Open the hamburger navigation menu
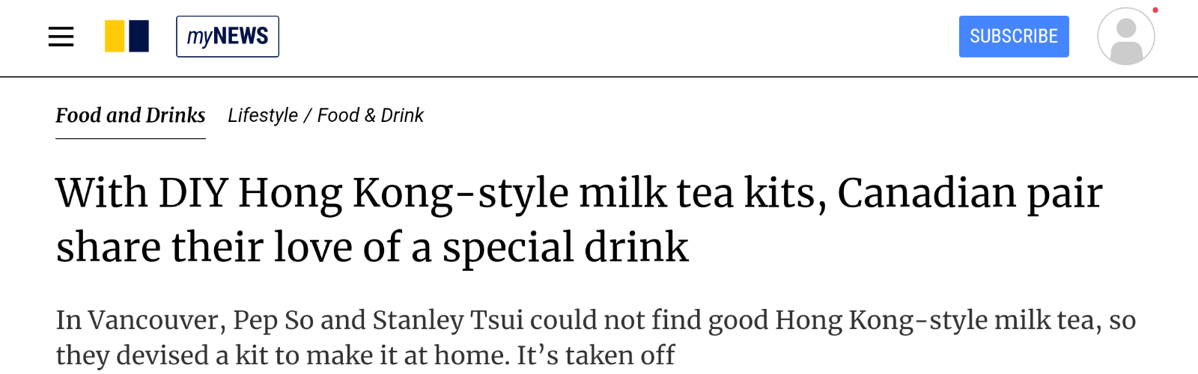This screenshot has height=374, width=1198. point(61,37)
